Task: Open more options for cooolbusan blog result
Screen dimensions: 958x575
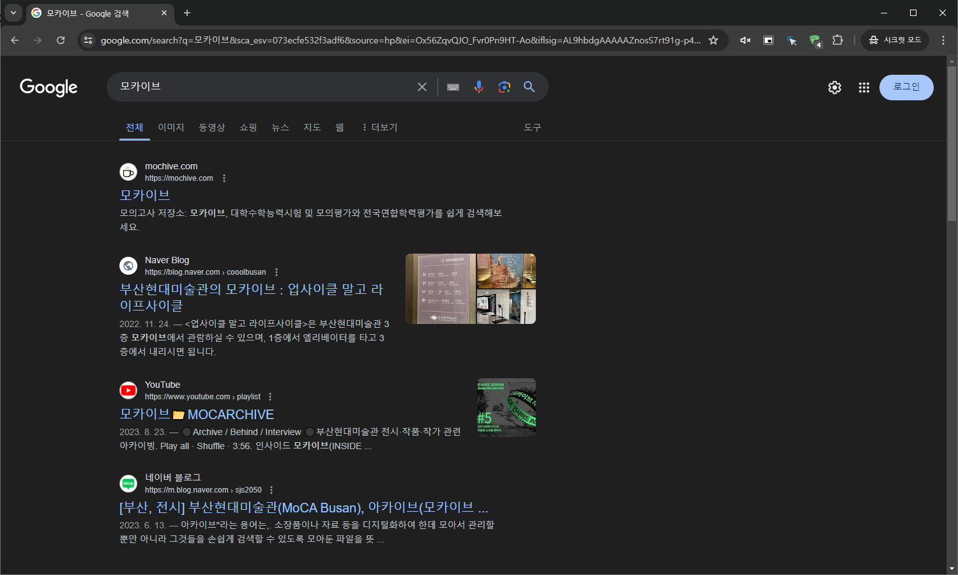Action: coord(277,272)
